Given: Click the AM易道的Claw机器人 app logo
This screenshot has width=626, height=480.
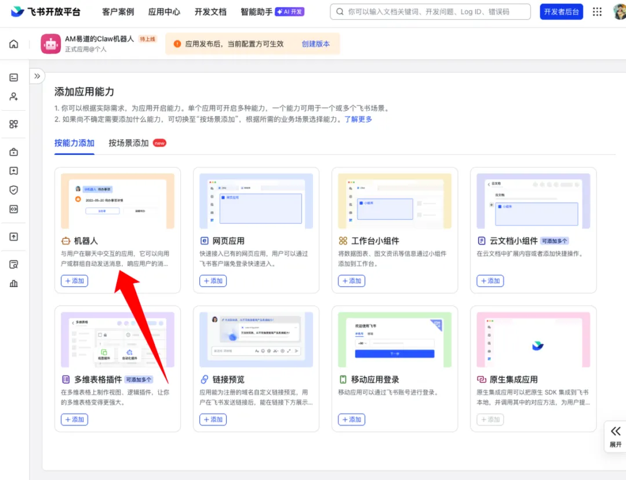Looking at the screenshot, I should 50,44.
